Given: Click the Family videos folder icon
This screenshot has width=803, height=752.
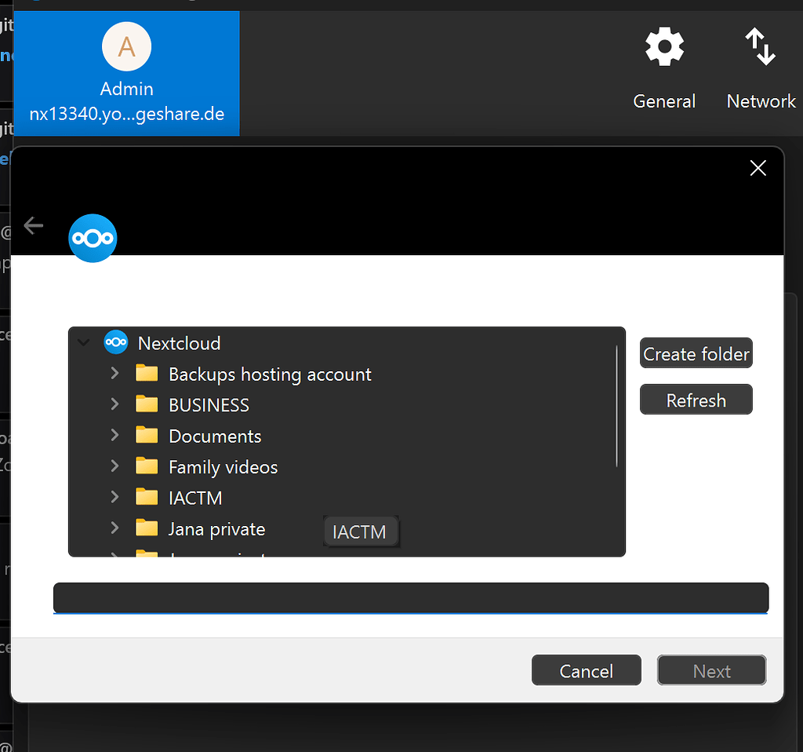Looking at the screenshot, I should [147, 466].
